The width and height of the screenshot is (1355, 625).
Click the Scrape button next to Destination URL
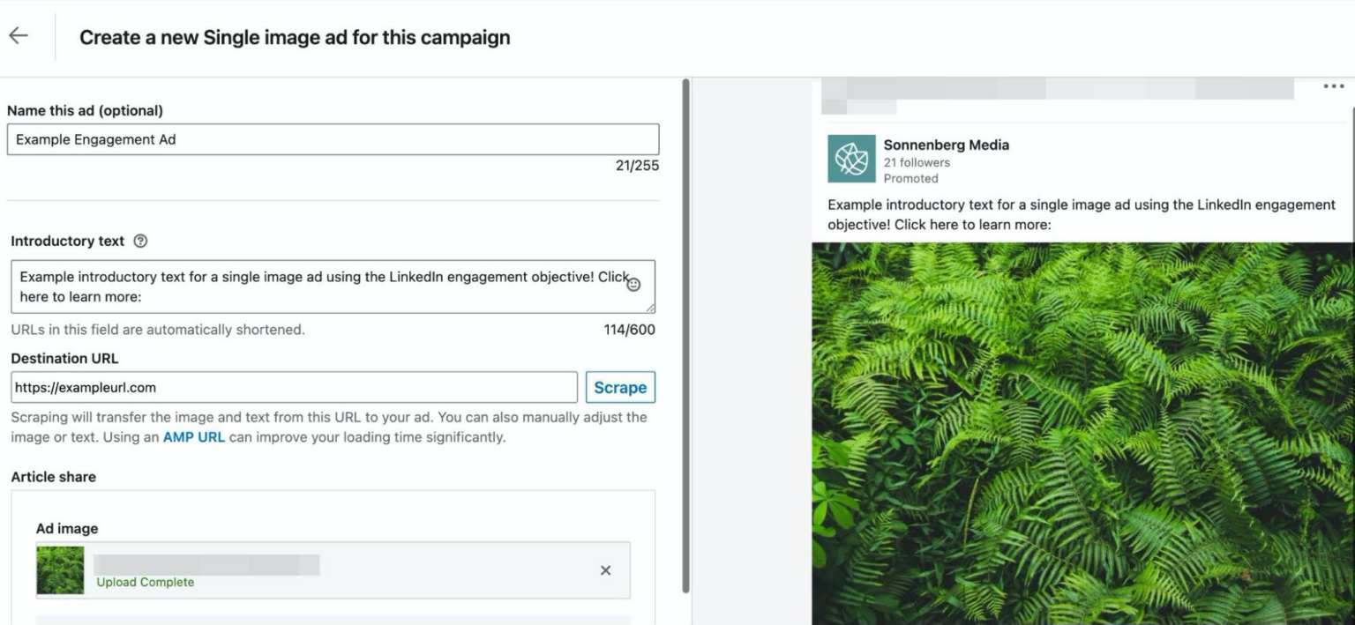click(620, 386)
